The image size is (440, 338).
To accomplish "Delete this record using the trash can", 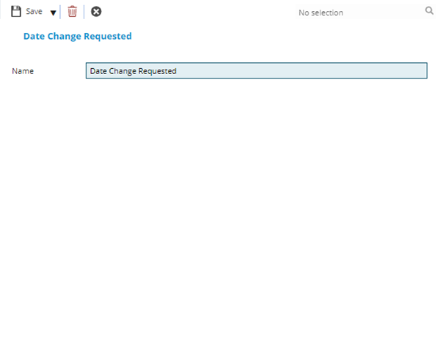I will 72,12.
